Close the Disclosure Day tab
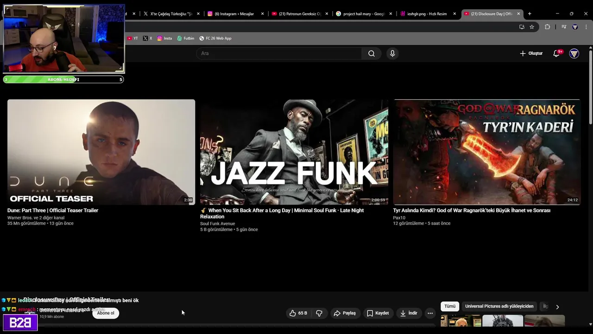Viewport: 593px width, 334px height. (518, 14)
